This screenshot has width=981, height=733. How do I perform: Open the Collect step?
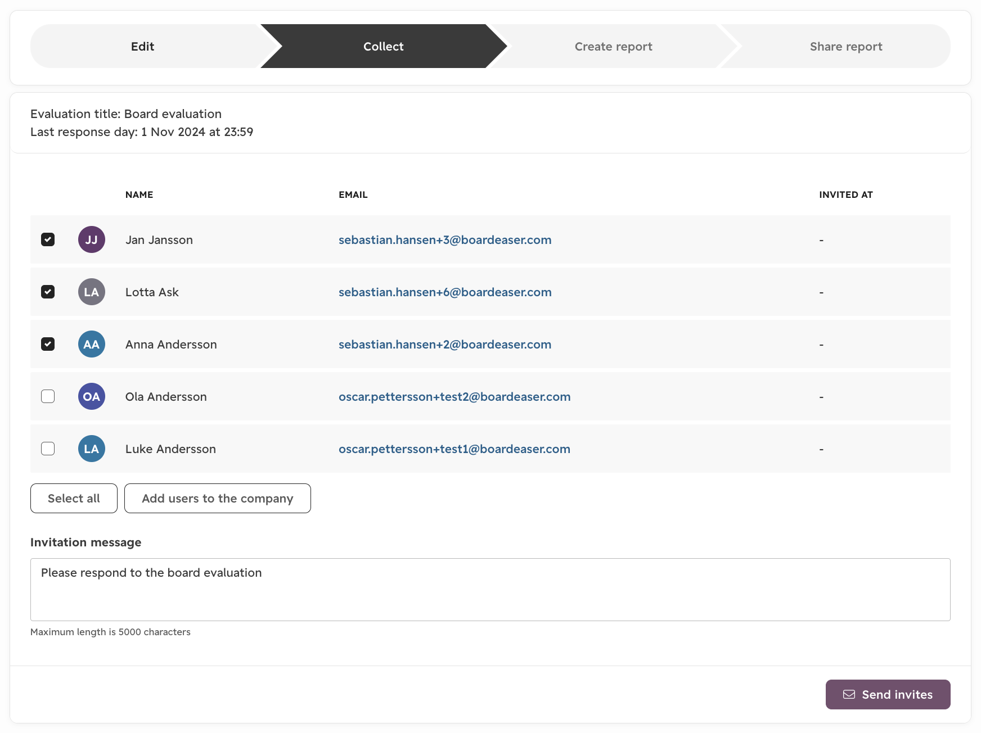[384, 46]
